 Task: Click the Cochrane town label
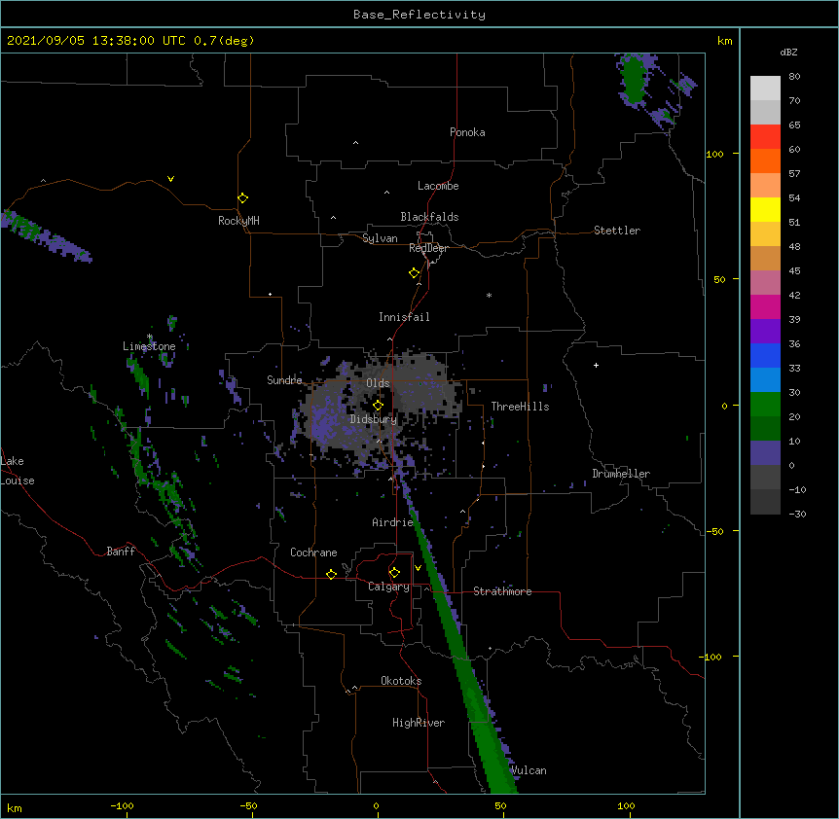(x=313, y=552)
